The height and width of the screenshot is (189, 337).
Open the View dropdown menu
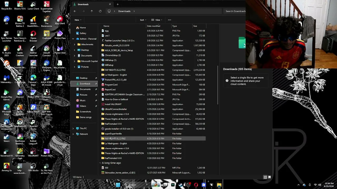pyautogui.click(x=157, y=20)
